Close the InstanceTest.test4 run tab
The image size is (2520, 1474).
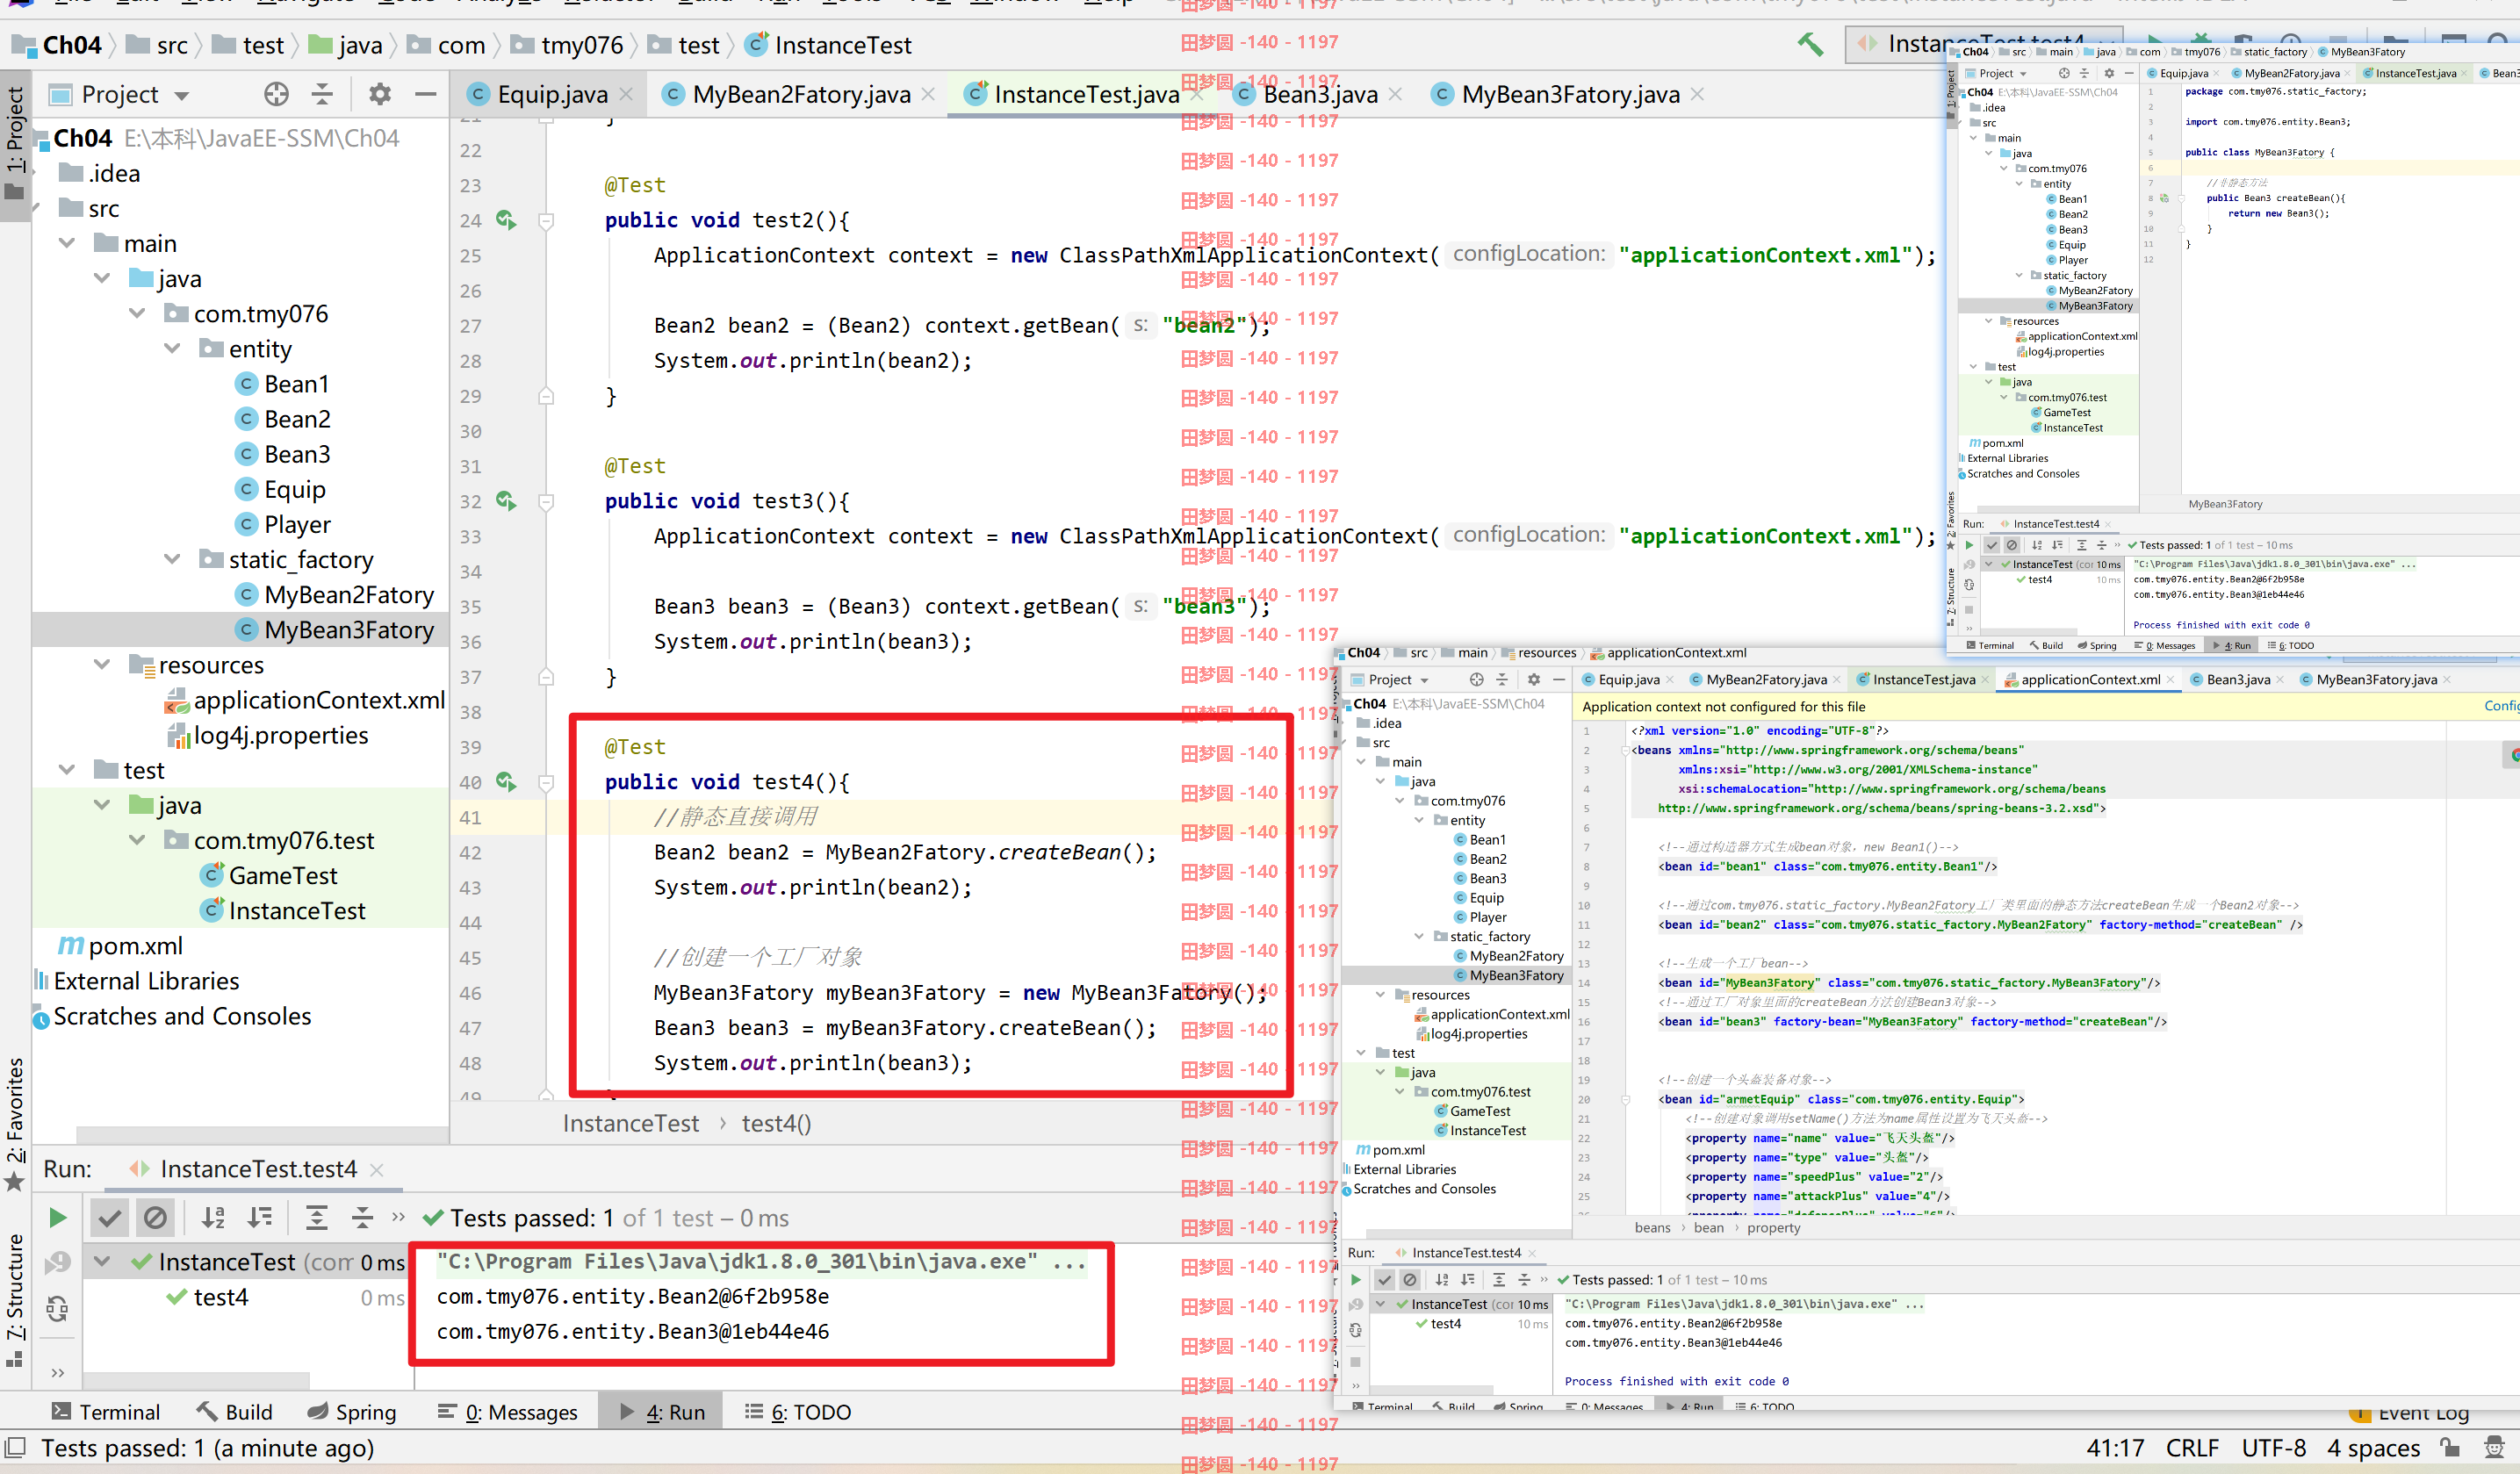point(376,1169)
